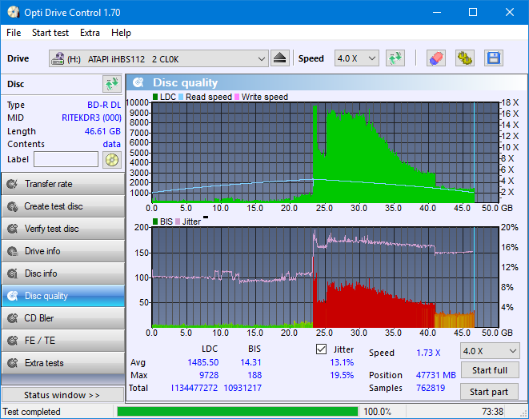Click the 46.61 GB length value
This screenshot has width=529, height=419.
pos(102,131)
